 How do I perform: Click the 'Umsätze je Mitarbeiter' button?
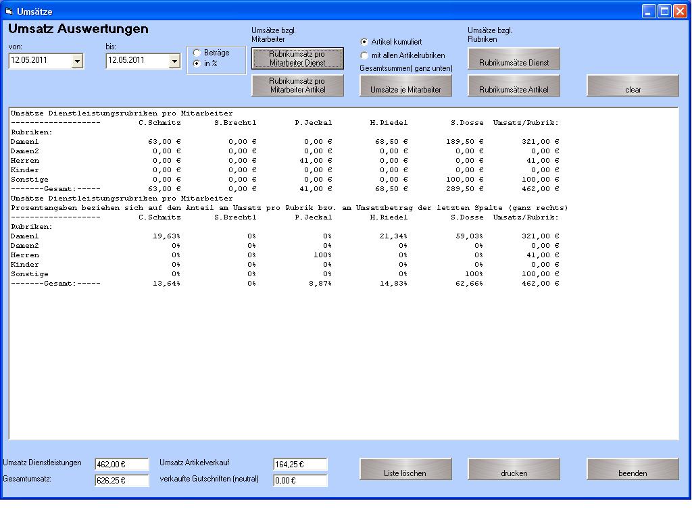click(405, 86)
